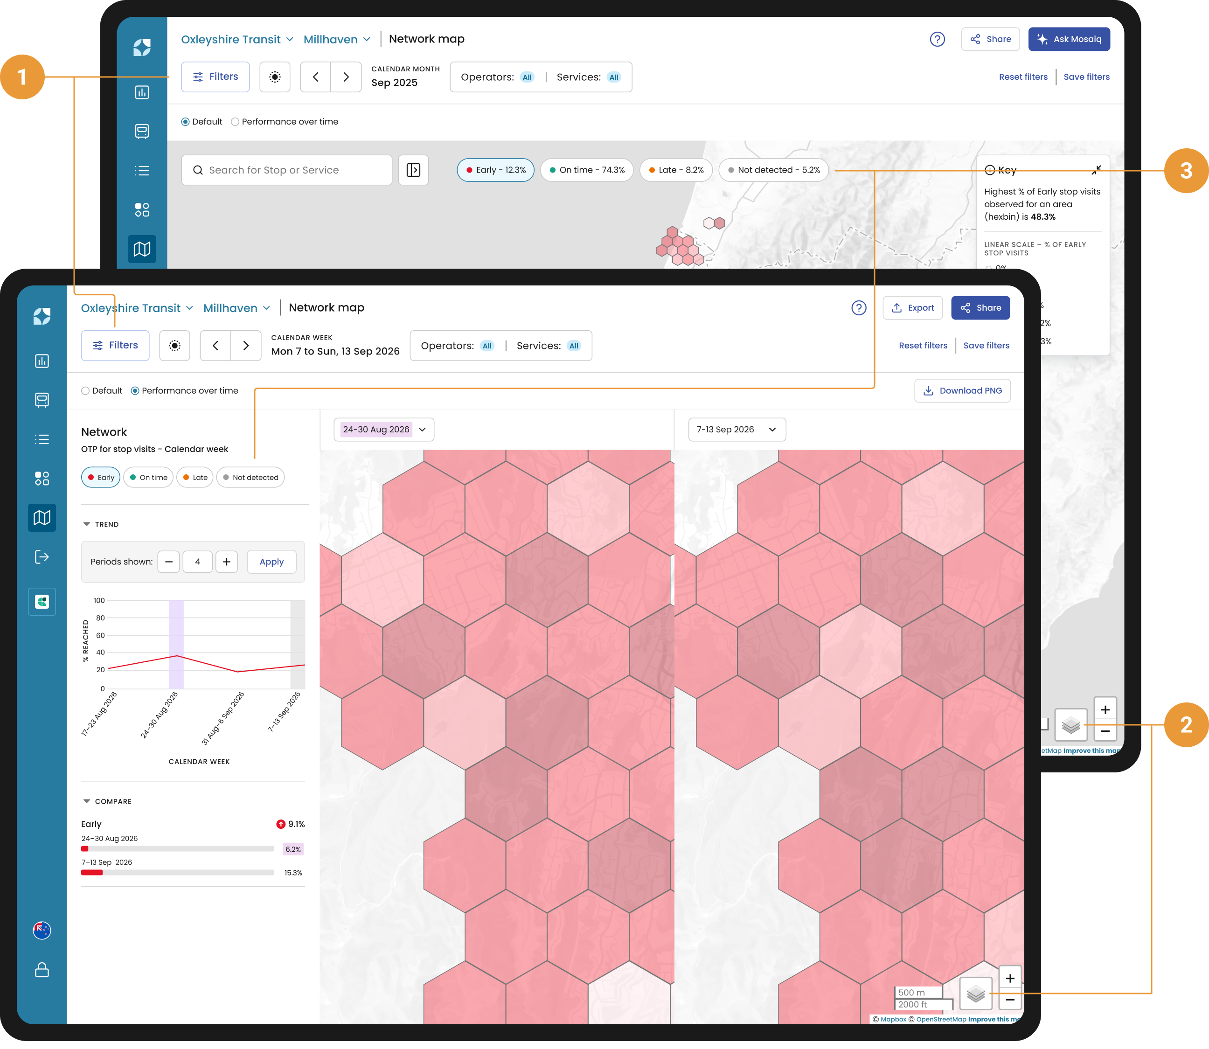Collapse the TREND section
This screenshot has height=1049, width=1209.
click(87, 524)
